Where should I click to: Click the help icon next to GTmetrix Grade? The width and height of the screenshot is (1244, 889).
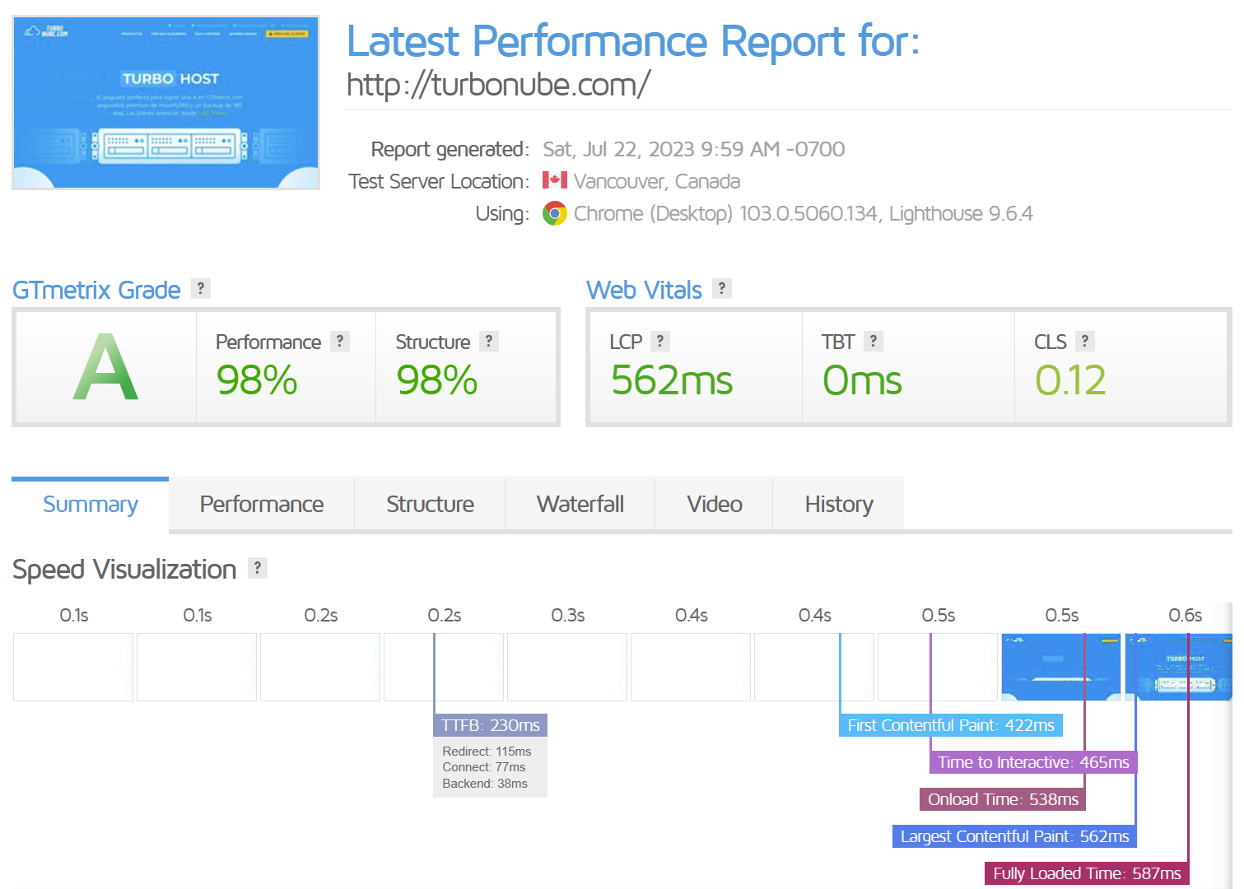(x=200, y=288)
